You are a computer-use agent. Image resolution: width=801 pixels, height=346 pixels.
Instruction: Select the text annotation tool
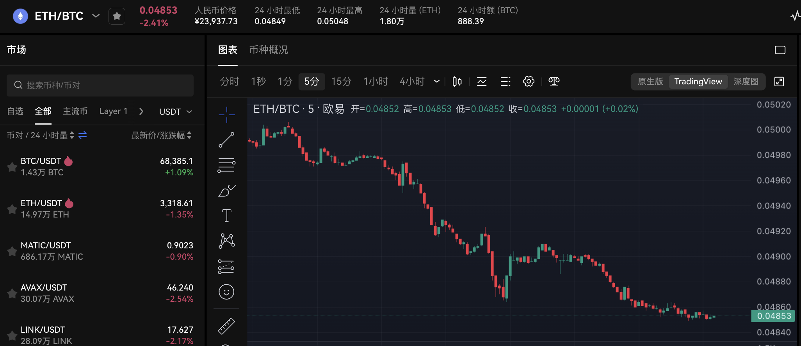[226, 216]
